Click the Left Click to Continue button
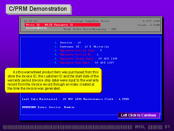Screen dimensions: 174x131 [138, 115]
